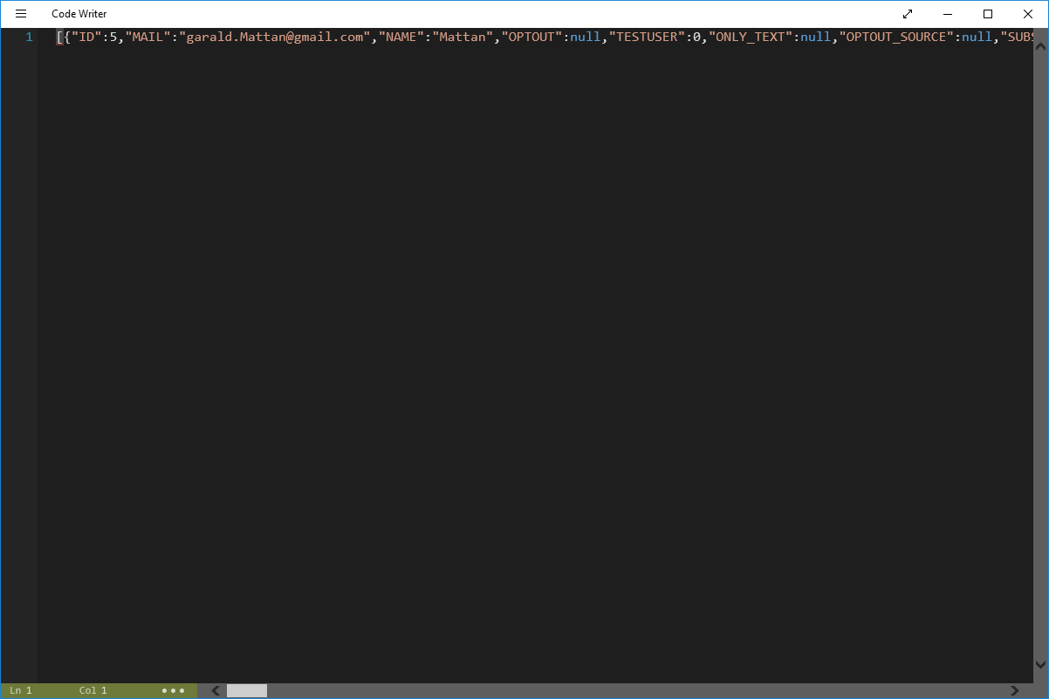This screenshot has width=1049, height=699.
Task: Open the hamburger menu
Action: (21, 14)
